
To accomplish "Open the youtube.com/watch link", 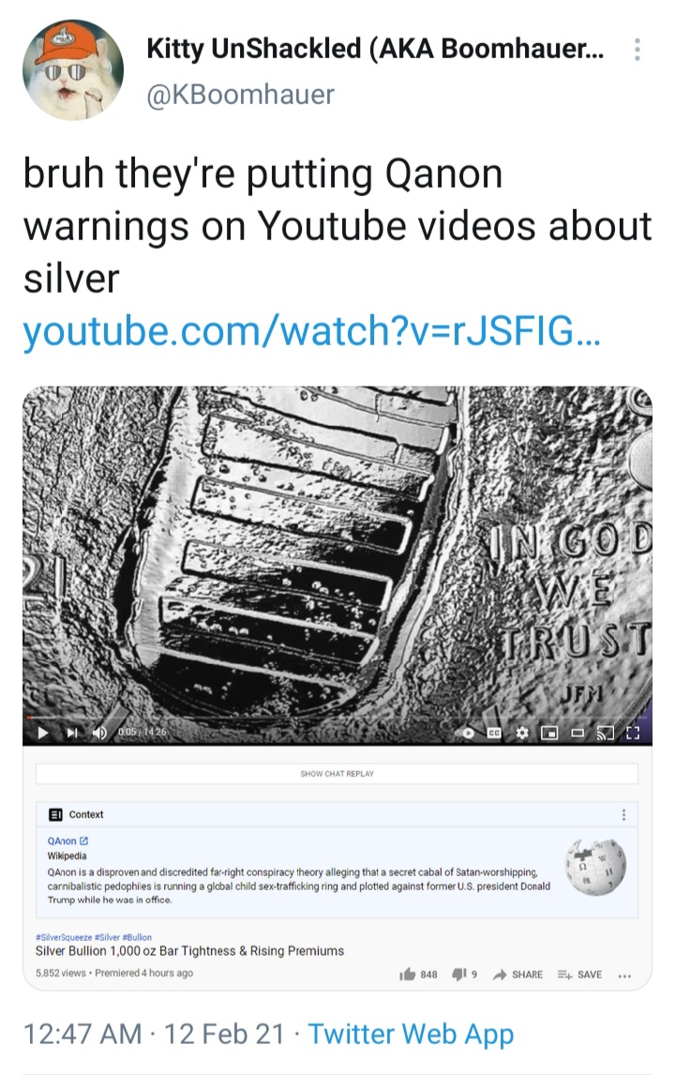I will 312,331.
